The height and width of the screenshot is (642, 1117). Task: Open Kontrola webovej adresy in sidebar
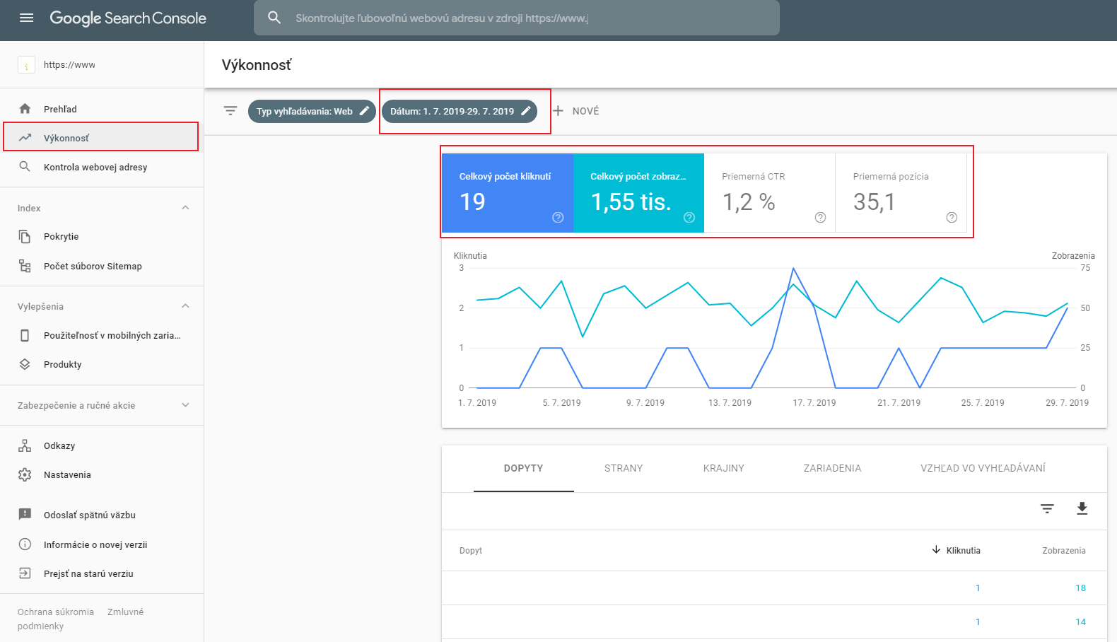[x=102, y=167]
